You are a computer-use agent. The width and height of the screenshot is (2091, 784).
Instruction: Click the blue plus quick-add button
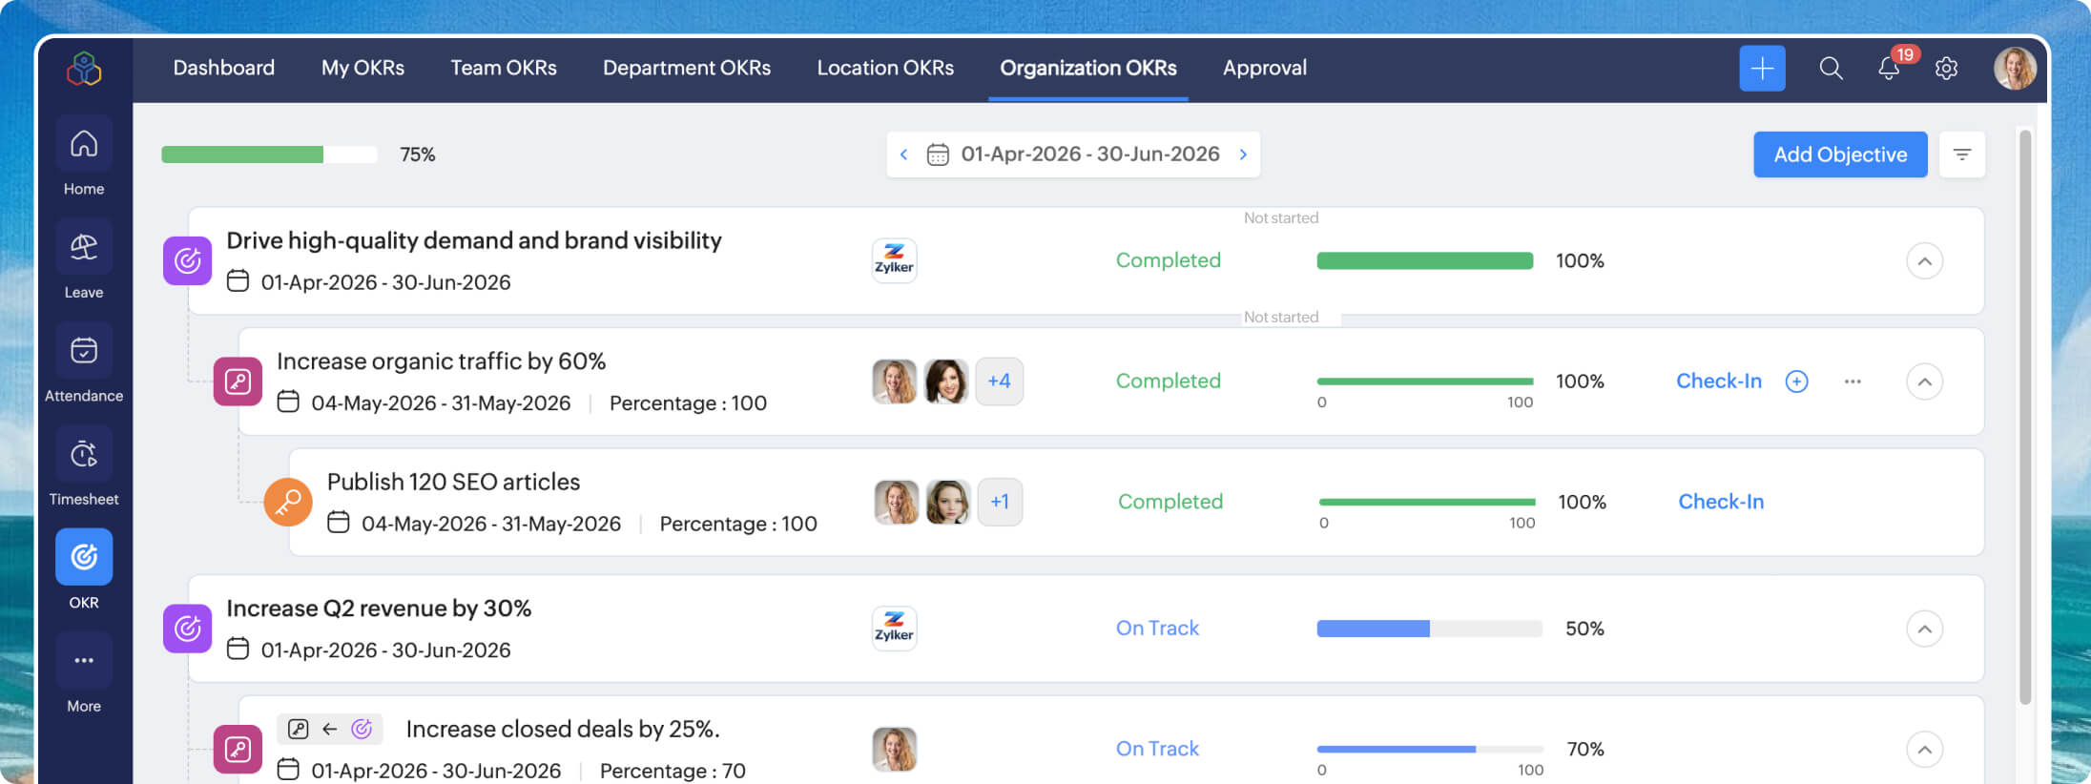[x=1762, y=69]
